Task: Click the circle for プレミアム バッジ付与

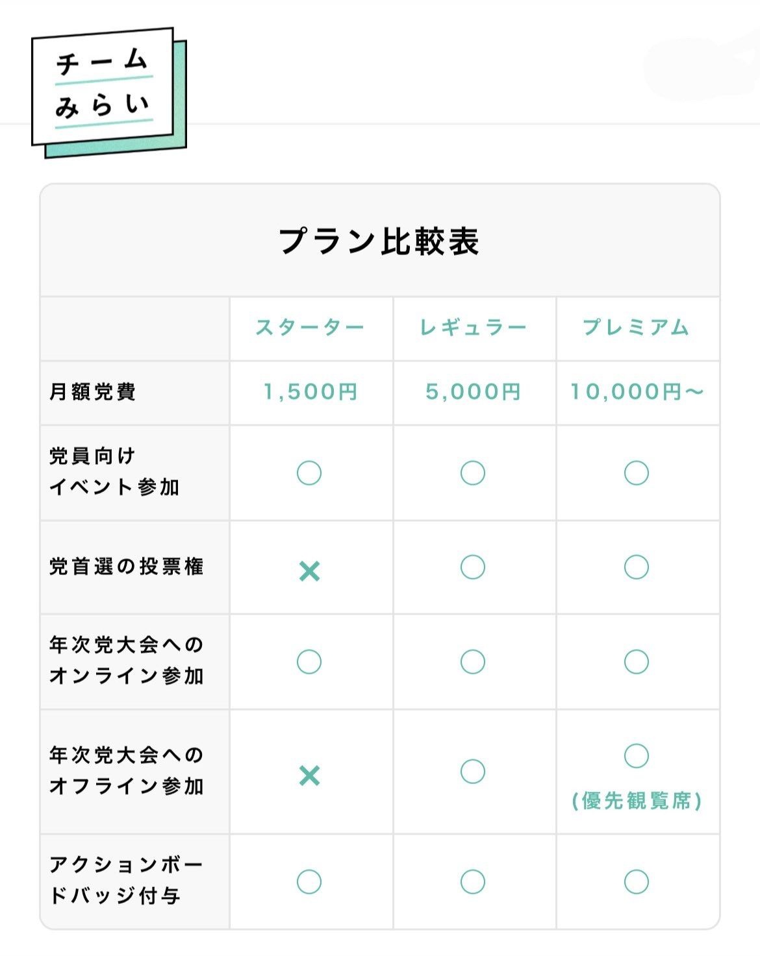Action: click(x=637, y=881)
